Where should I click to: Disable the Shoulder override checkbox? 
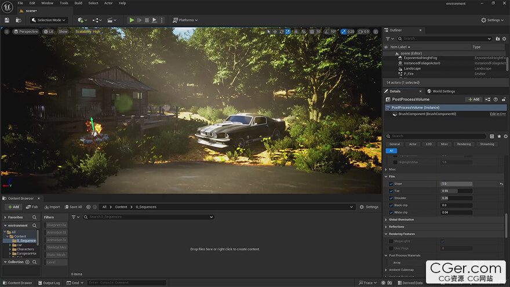(391, 198)
